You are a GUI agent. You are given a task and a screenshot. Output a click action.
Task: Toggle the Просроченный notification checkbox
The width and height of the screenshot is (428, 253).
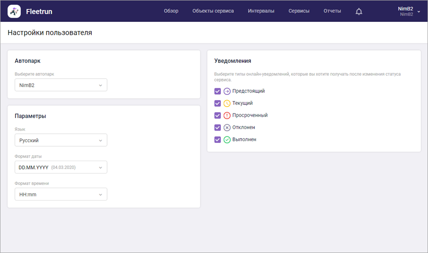(218, 115)
